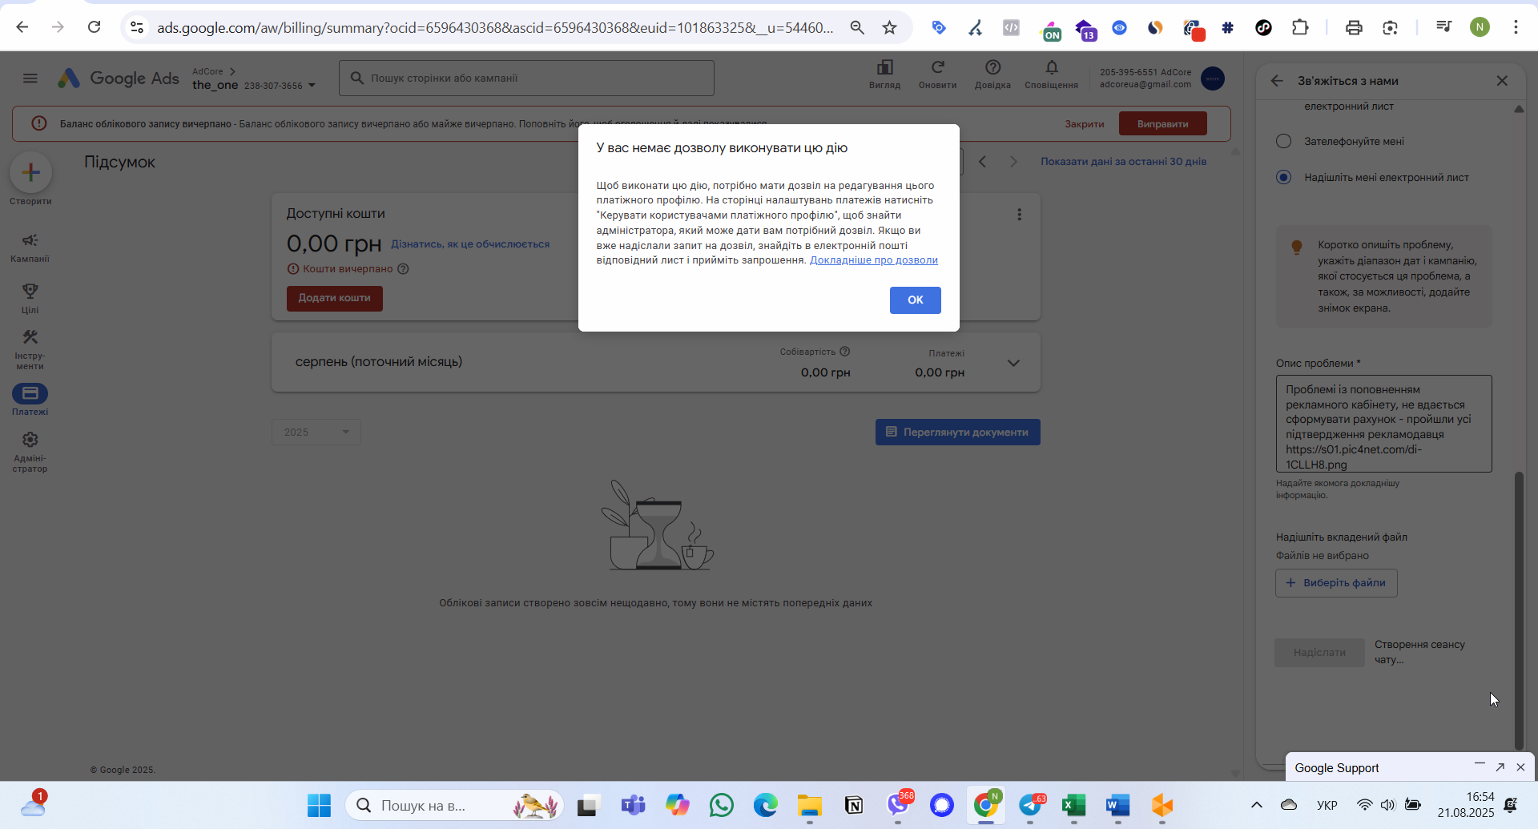Go to the next date range arrow
This screenshot has height=829, width=1538.
tap(1013, 162)
